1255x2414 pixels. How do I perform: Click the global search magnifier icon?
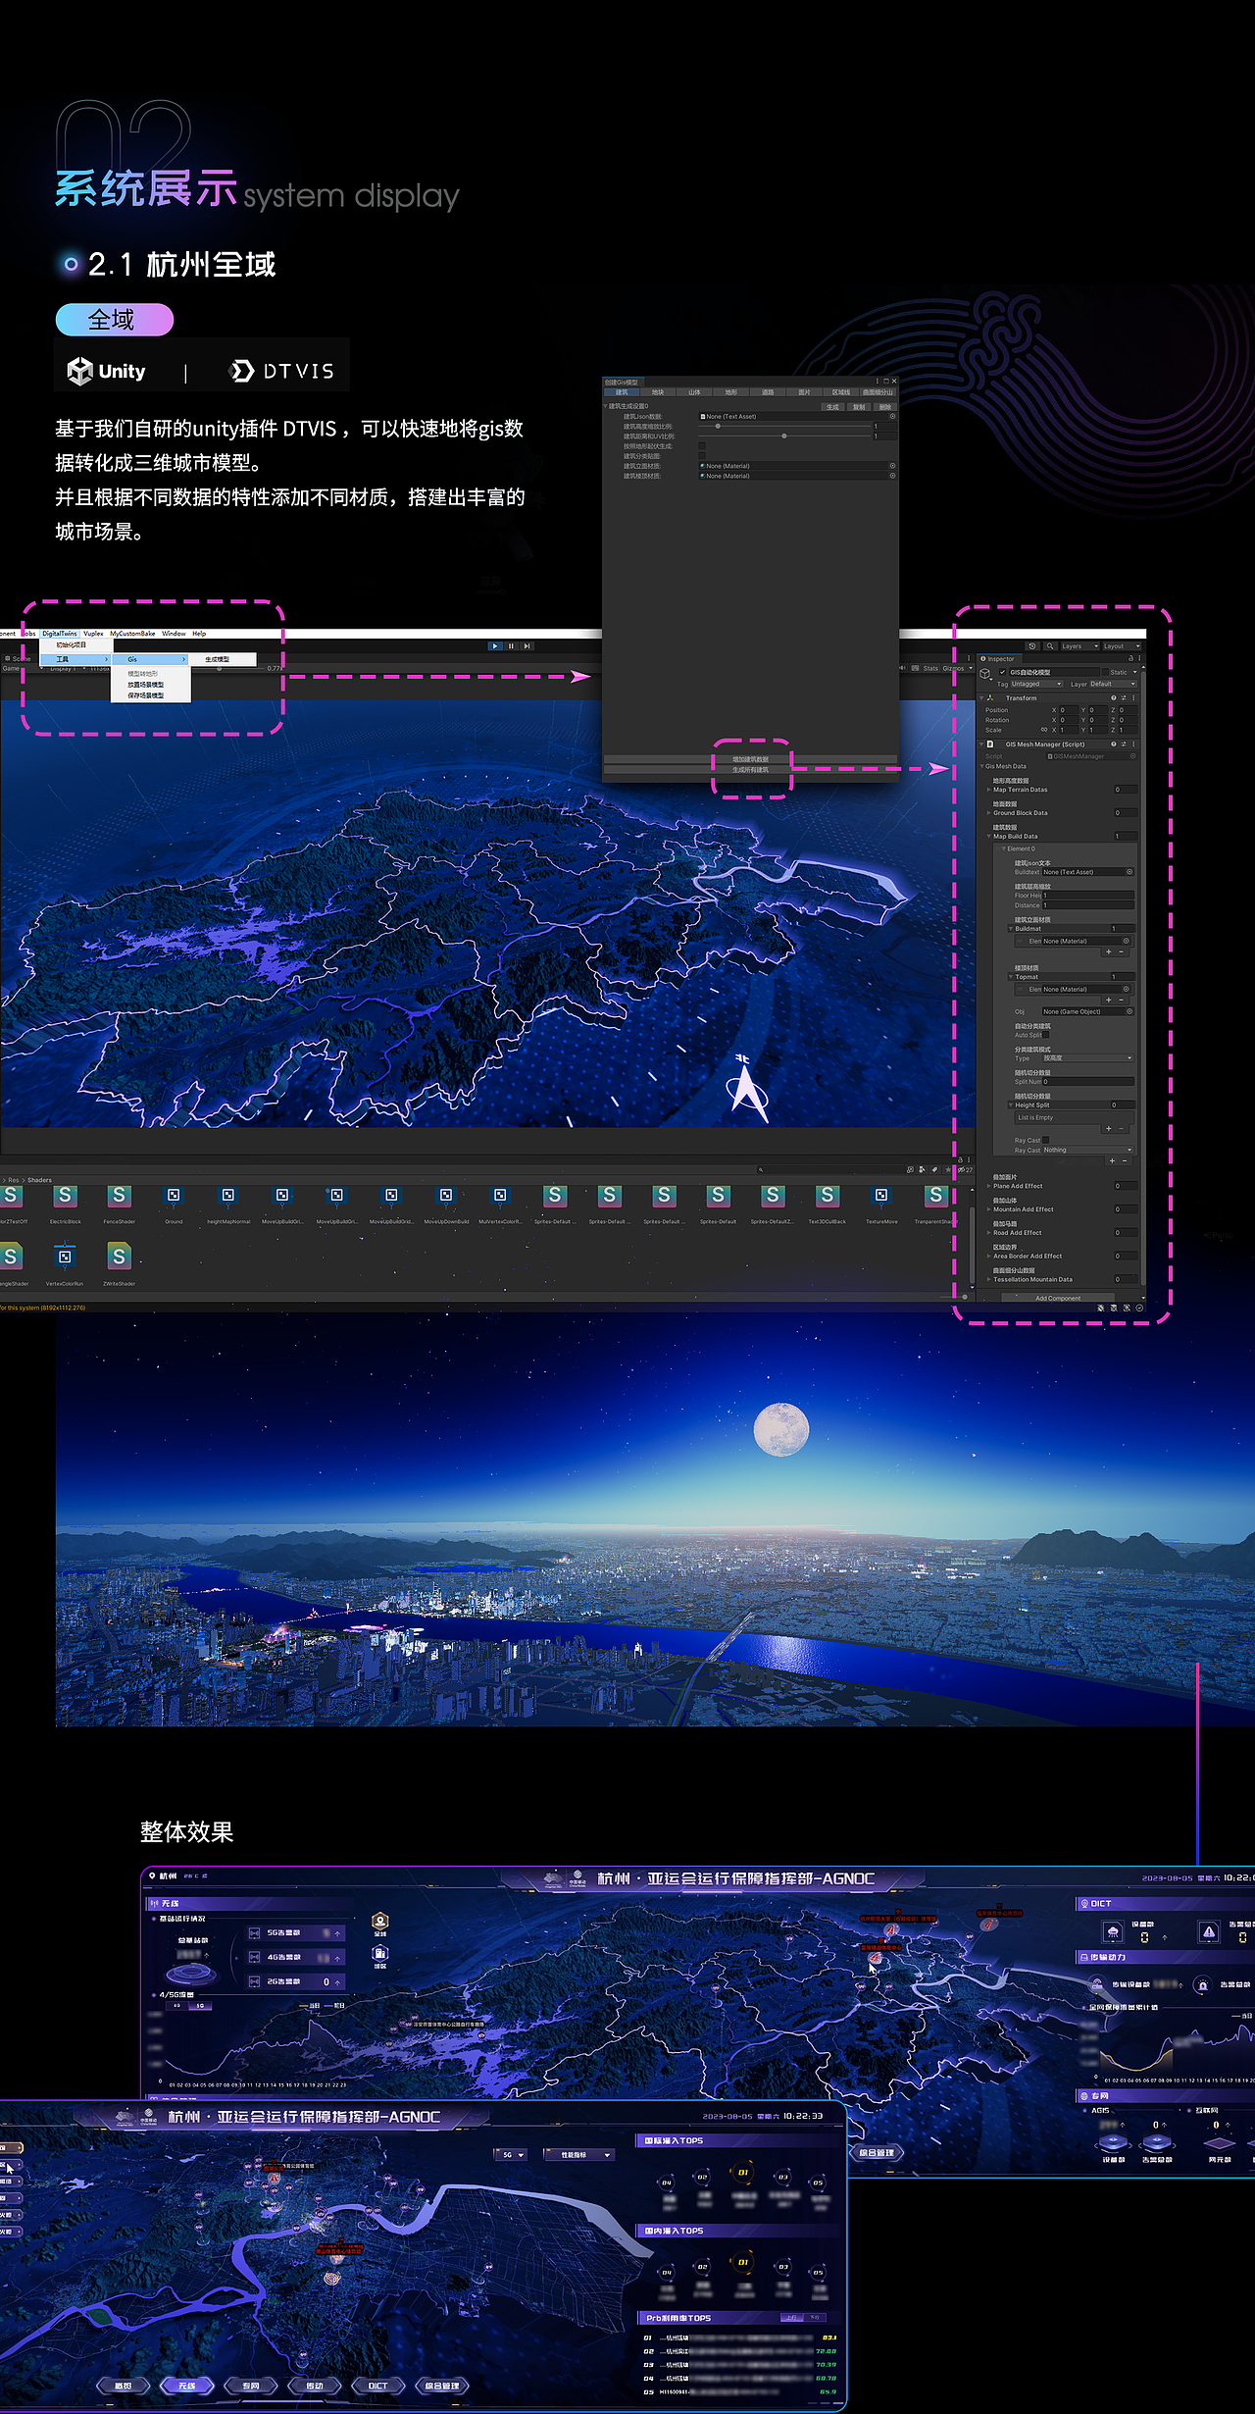[x=1049, y=646]
